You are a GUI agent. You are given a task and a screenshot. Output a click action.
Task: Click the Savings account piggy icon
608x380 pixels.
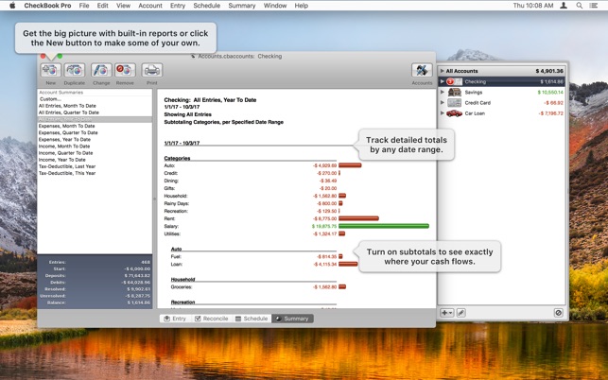pyautogui.click(x=455, y=93)
